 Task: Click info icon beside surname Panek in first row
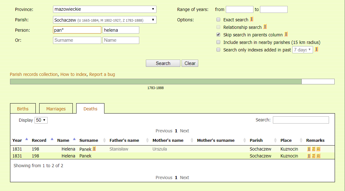[x=94, y=149]
